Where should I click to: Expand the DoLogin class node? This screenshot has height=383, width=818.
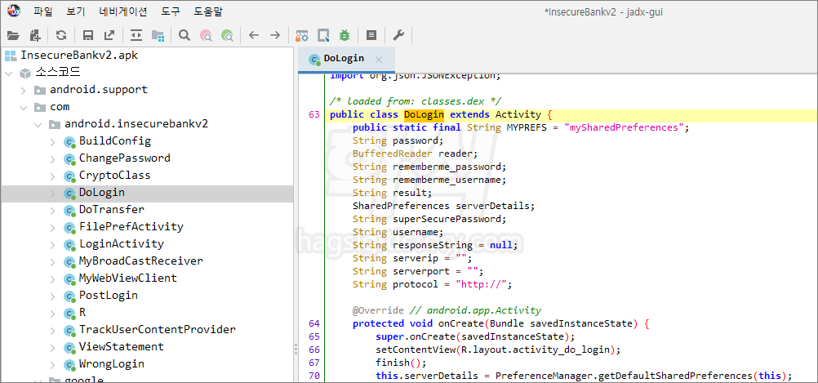point(52,193)
